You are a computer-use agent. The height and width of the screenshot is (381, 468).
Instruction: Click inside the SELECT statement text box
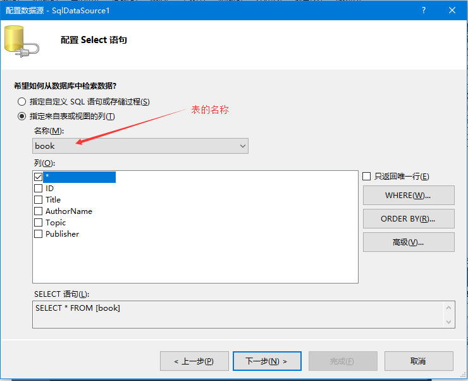238,314
